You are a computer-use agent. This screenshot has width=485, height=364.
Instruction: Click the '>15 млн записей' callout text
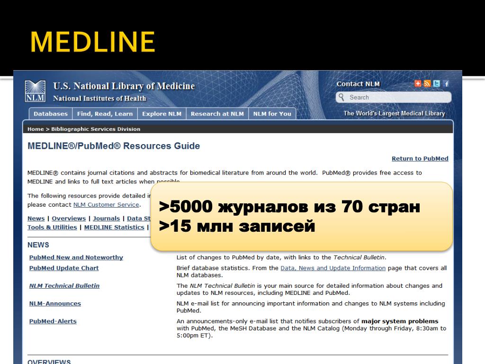[237, 226]
